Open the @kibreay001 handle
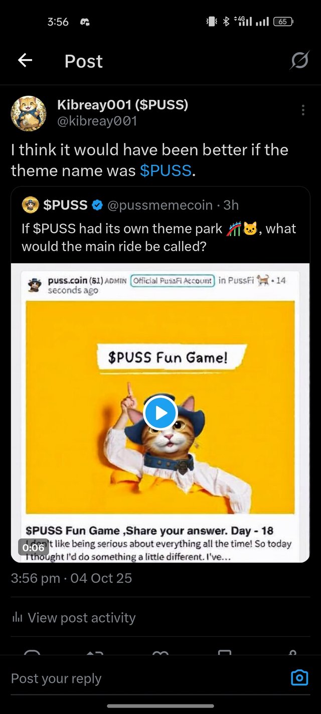 97,122
